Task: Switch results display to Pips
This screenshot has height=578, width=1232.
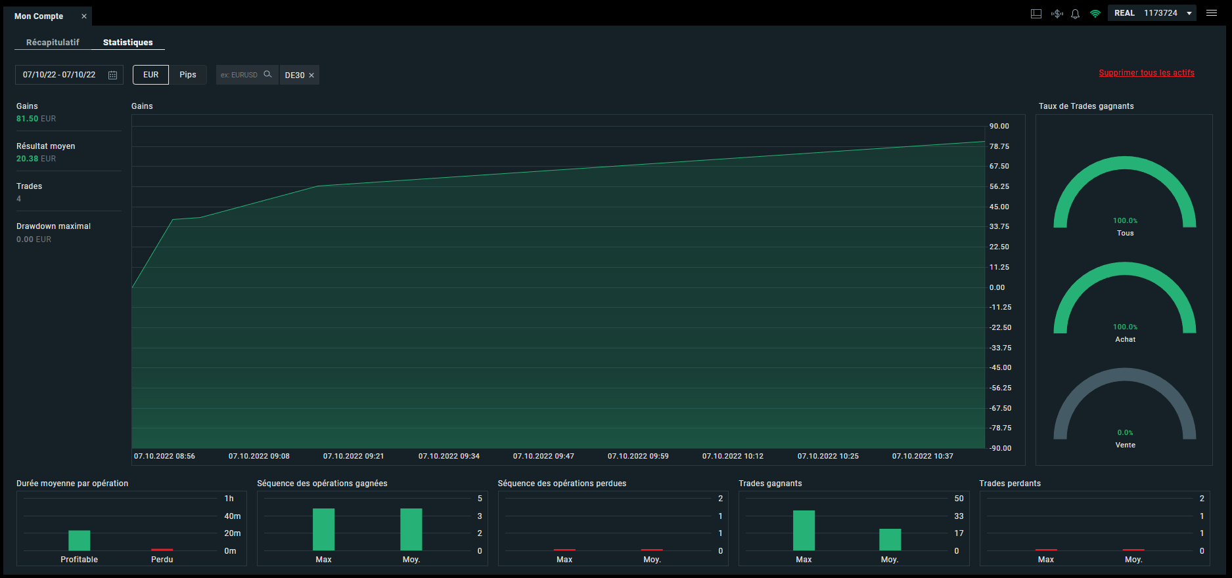Action: 188,75
